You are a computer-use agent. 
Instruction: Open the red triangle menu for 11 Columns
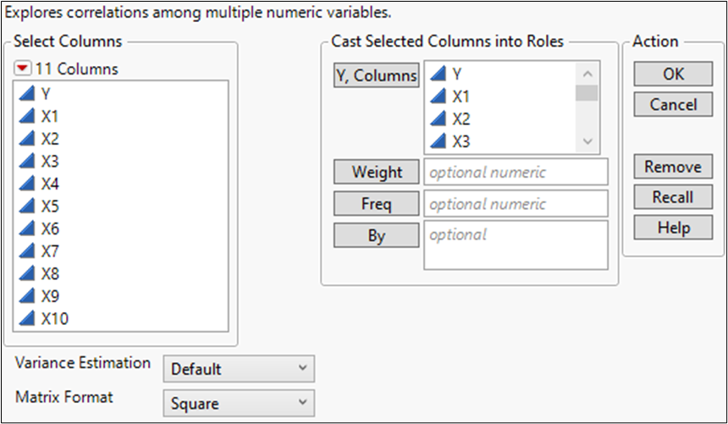click(24, 69)
